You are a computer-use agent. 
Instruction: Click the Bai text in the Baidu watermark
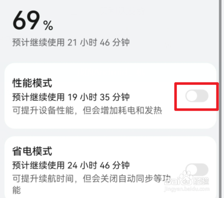click(172, 182)
